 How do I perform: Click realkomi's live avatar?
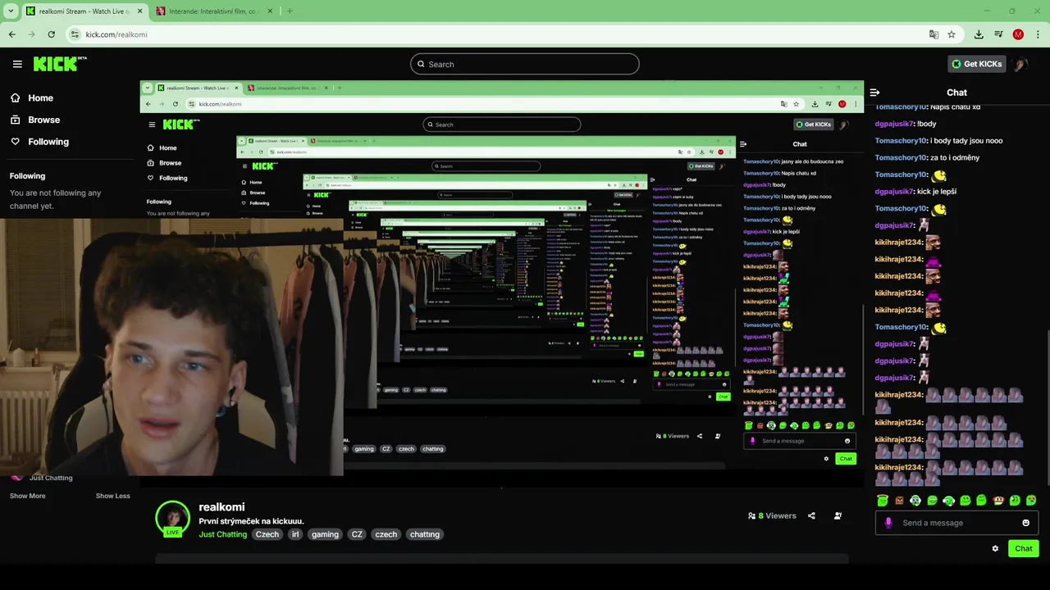point(172,518)
